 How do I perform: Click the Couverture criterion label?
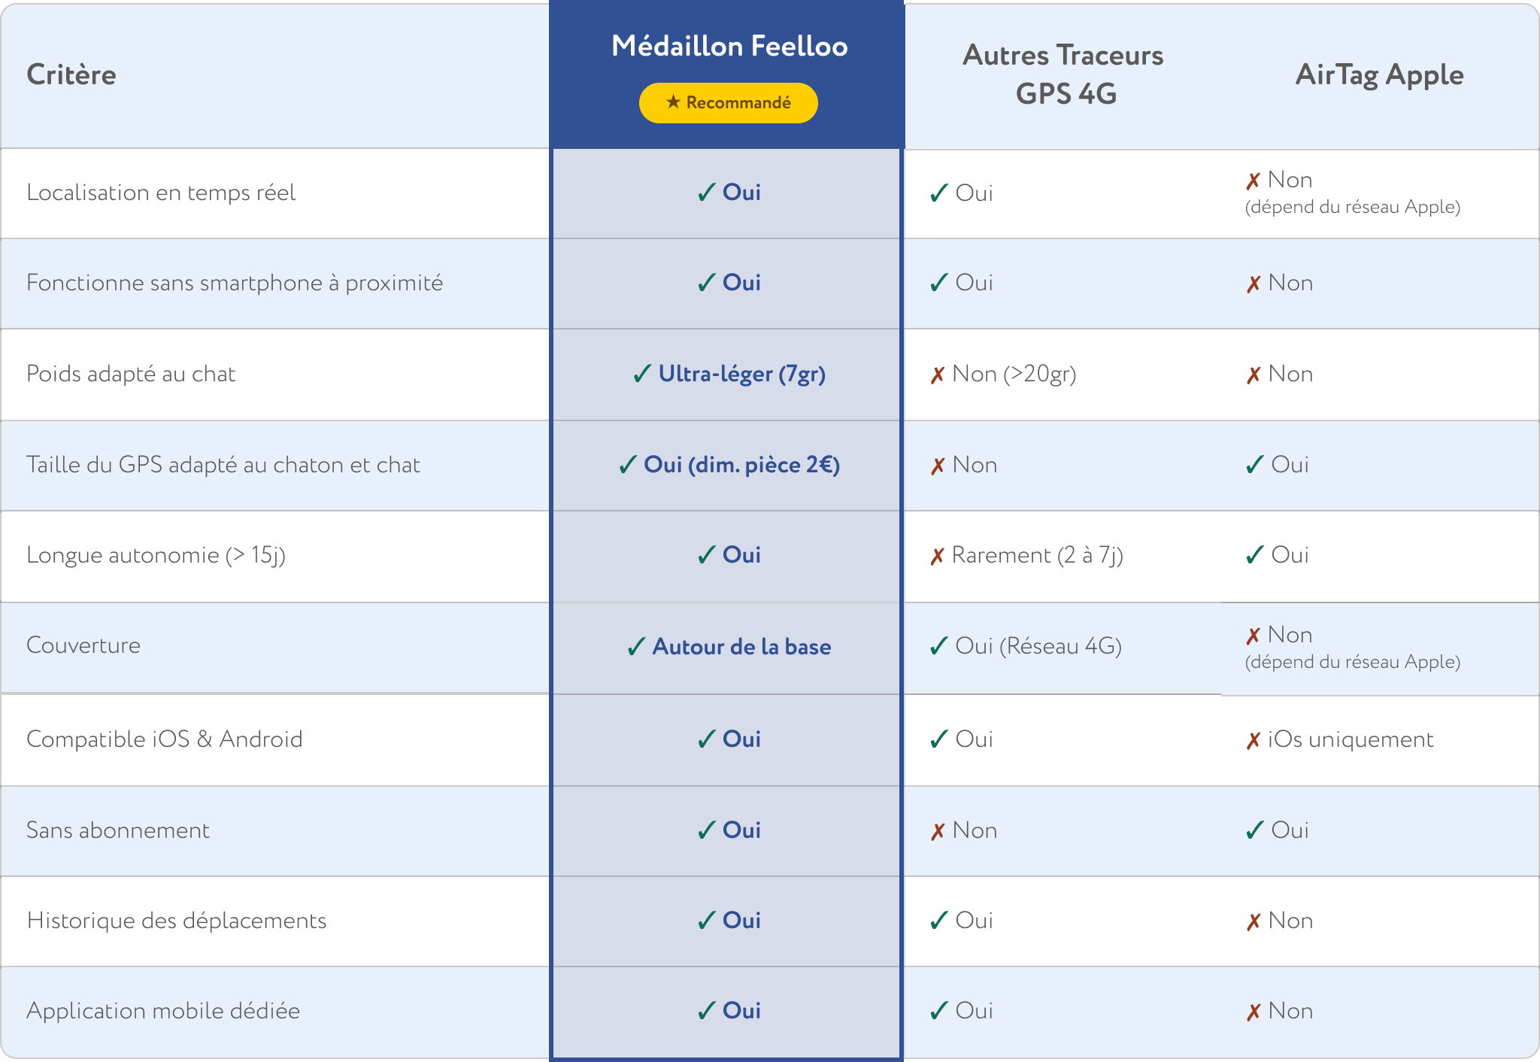coord(83,645)
